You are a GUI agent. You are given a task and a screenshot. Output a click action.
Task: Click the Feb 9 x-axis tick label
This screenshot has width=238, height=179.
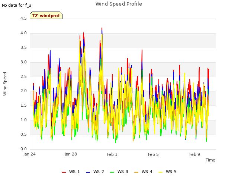click(x=194, y=154)
